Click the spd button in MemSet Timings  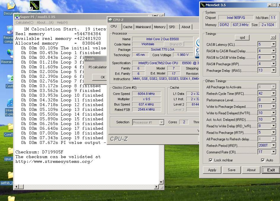[242, 38]
